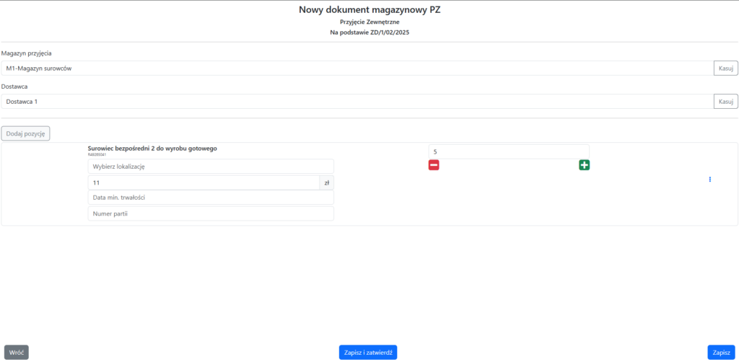739x362 pixels.
Task: Clear the Magazyn przyjęcia field with Kasuj
Action: tap(725, 69)
